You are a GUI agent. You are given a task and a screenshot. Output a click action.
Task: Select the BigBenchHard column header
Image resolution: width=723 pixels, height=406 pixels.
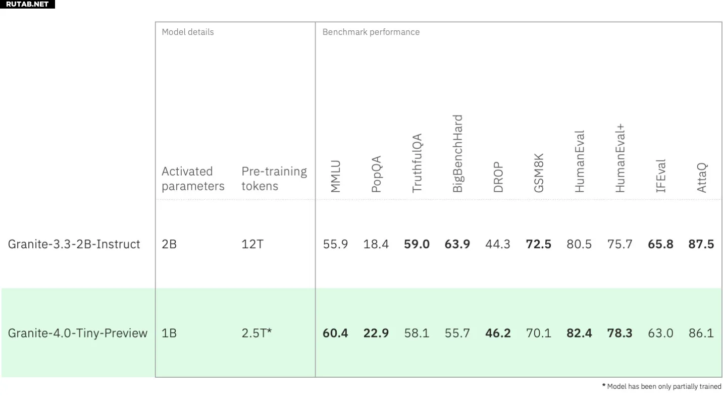457,154
